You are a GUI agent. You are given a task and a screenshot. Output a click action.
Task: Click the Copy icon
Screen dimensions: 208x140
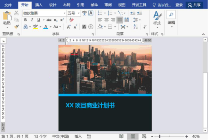(x=16, y=20)
